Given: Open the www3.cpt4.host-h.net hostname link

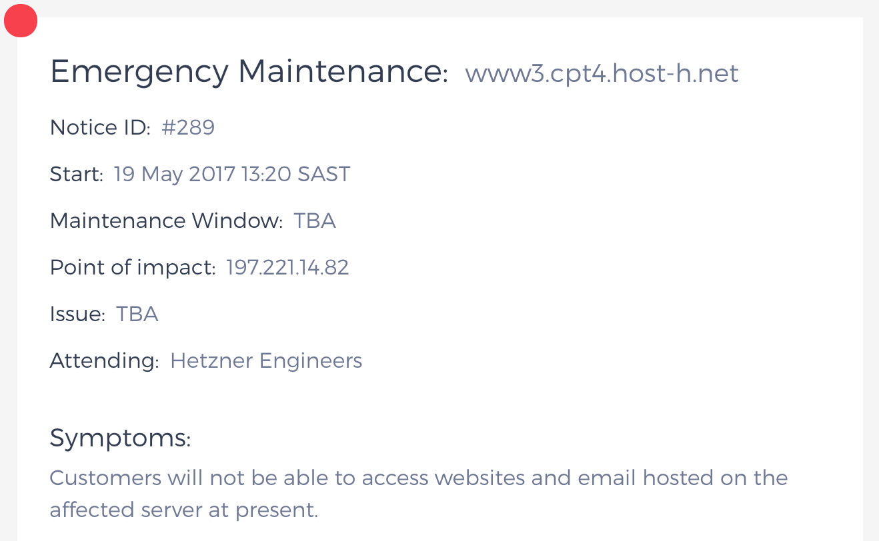Looking at the screenshot, I should coord(602,73).
